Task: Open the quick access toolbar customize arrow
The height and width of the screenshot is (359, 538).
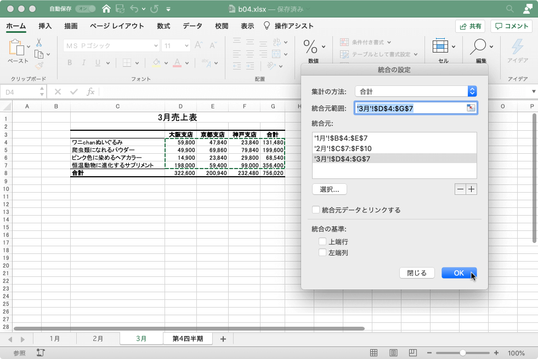Action: [168, 9]
